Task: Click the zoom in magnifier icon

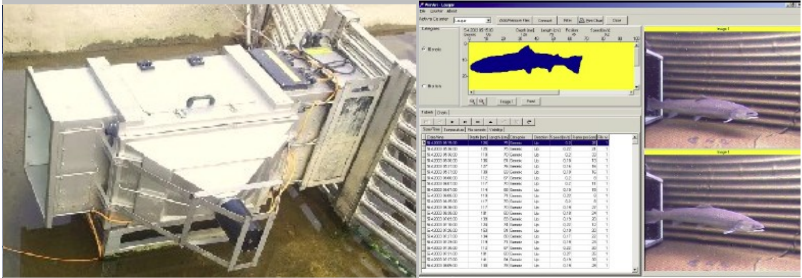Action: click(472, 101)
